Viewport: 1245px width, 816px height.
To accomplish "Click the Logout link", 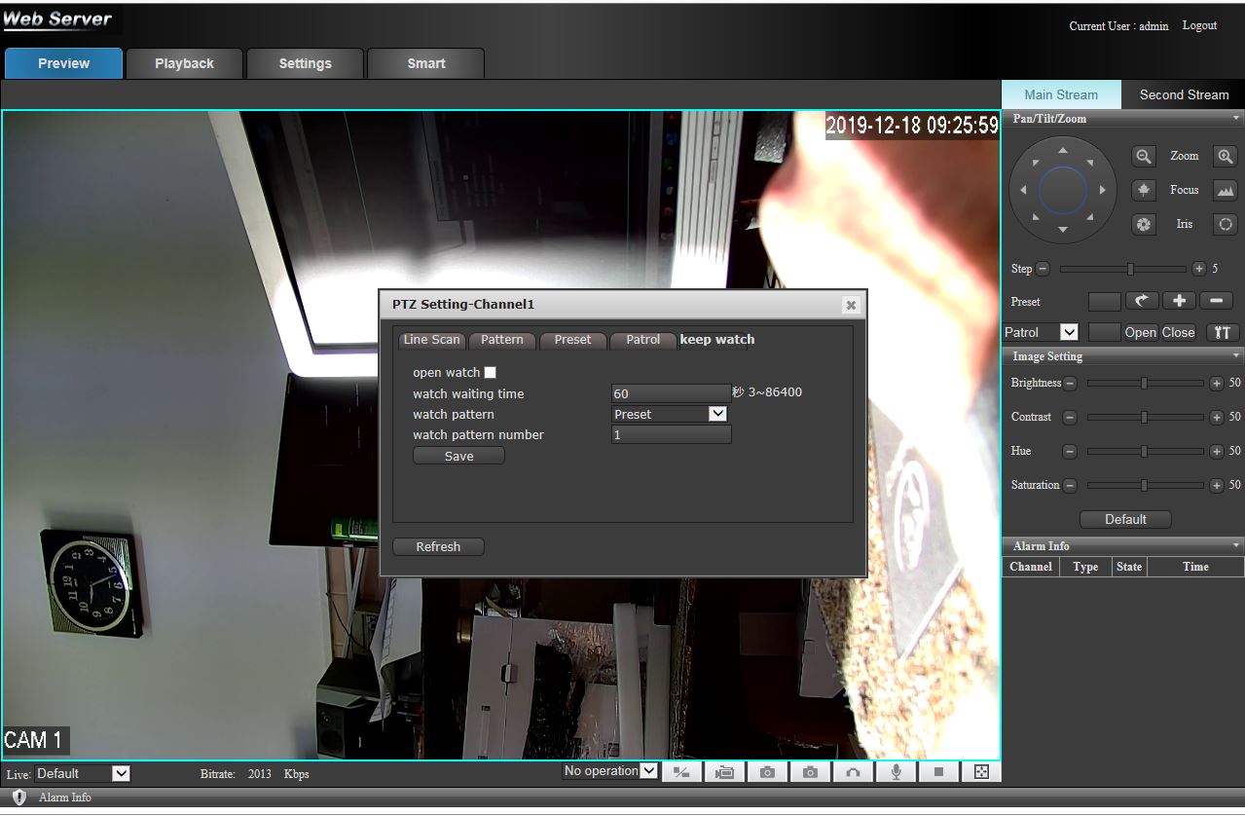I will point(1199,25).
